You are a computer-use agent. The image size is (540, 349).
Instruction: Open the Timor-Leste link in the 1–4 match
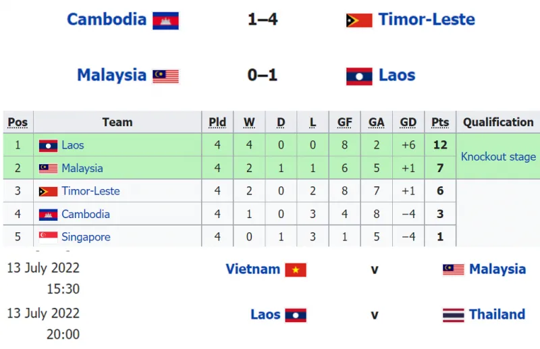coord(427,19)
